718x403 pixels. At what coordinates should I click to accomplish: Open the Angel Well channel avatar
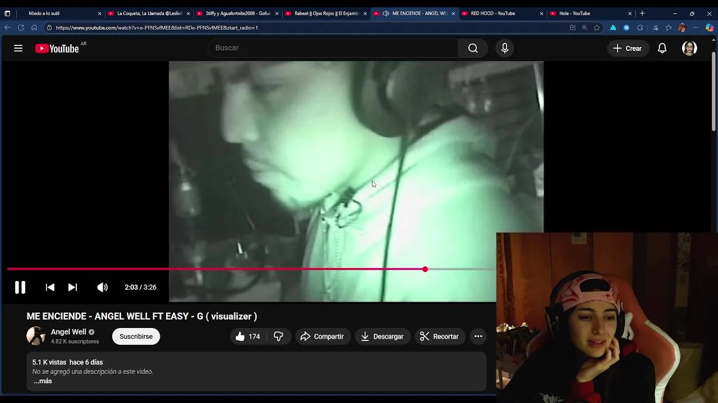pyautogui.click(x=36, y=336)
